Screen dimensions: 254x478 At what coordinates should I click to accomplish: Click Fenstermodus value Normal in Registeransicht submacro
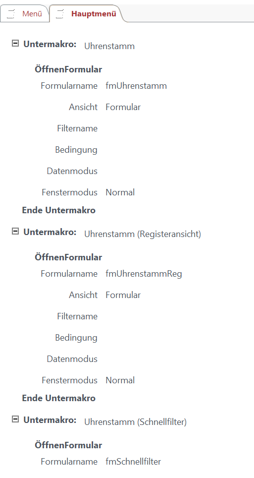click(x=120, y=380)
